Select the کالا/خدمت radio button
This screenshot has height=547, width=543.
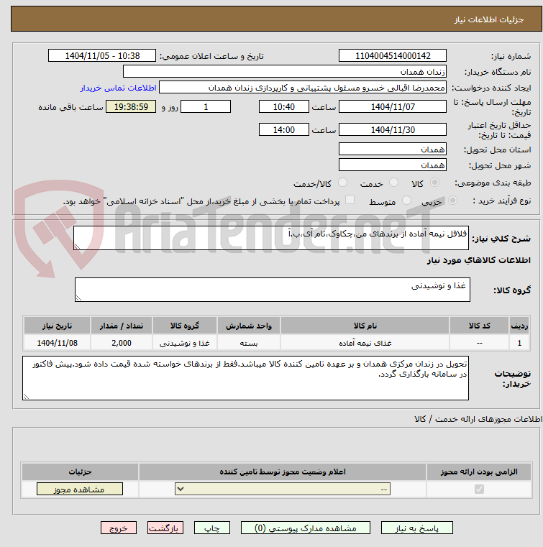pyautogui.click(x=342, y=182)
